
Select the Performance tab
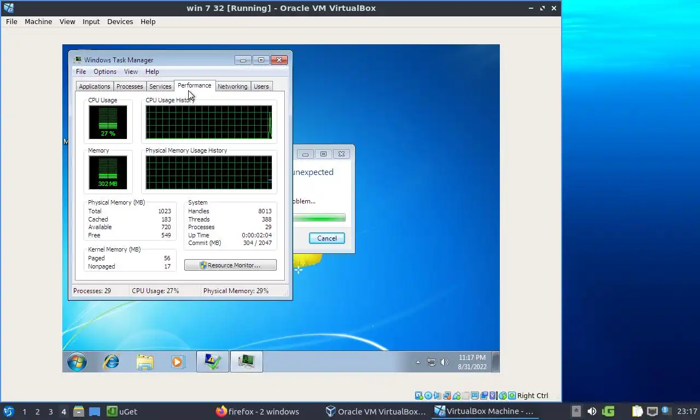(x=195, y=85)
